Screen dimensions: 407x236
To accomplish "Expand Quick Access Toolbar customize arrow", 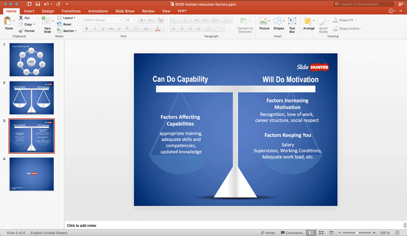I will point(67,4).
